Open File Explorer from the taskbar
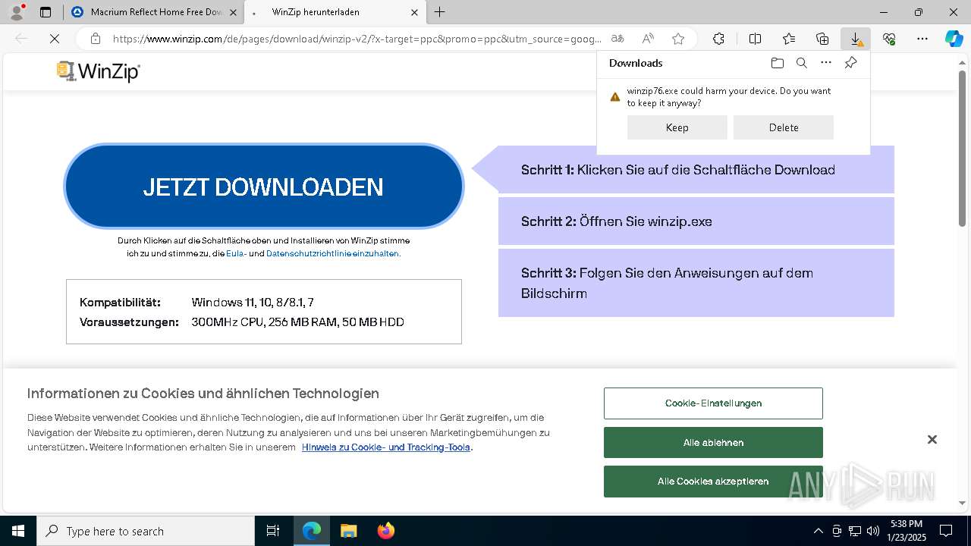The height and width of the screenshot is (546, 971). click(x=349, y=531)
